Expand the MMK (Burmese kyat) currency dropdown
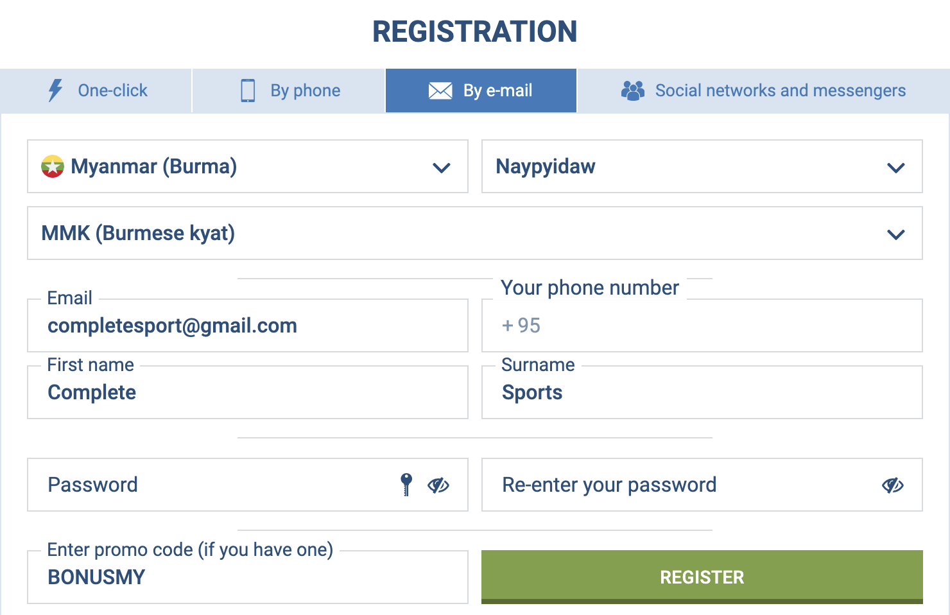The image size is (950, 615). (x=895, y=234)
